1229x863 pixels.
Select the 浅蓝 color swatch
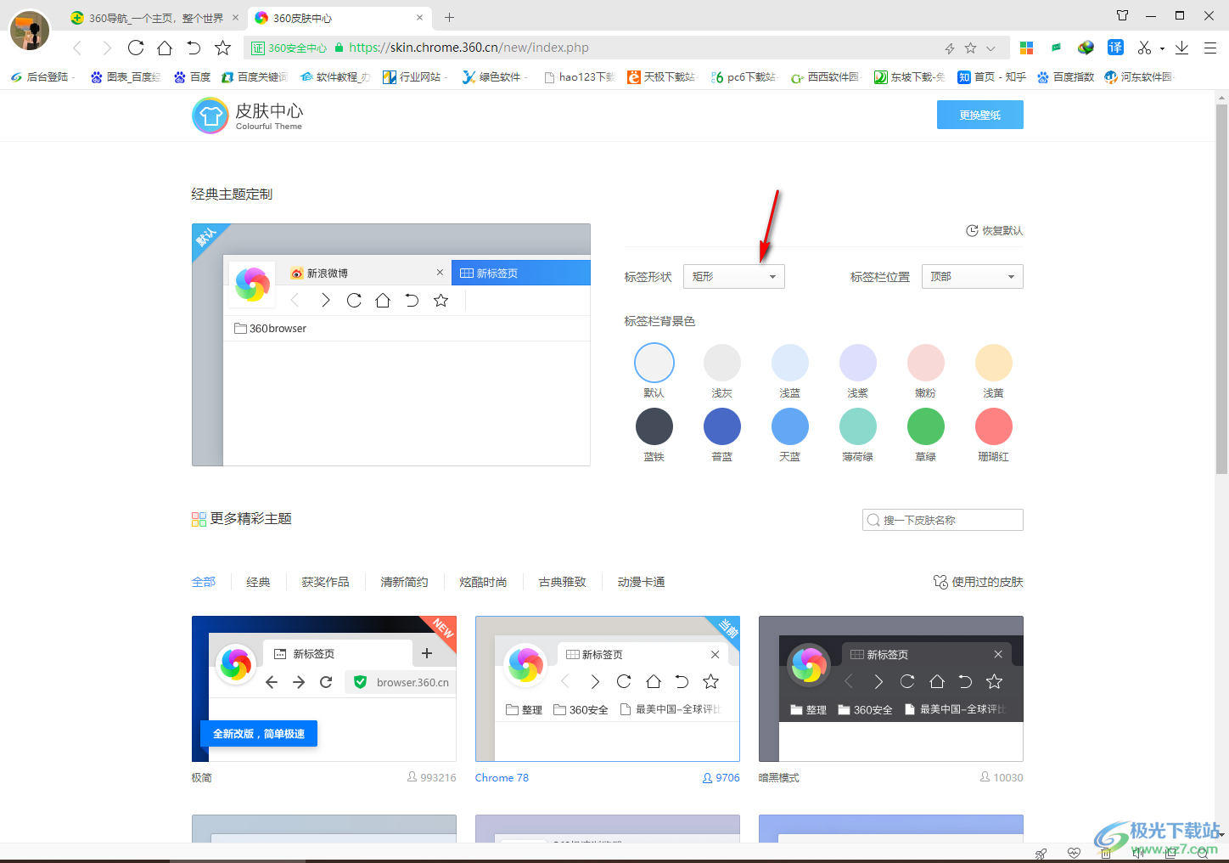[x=789, y=363]
